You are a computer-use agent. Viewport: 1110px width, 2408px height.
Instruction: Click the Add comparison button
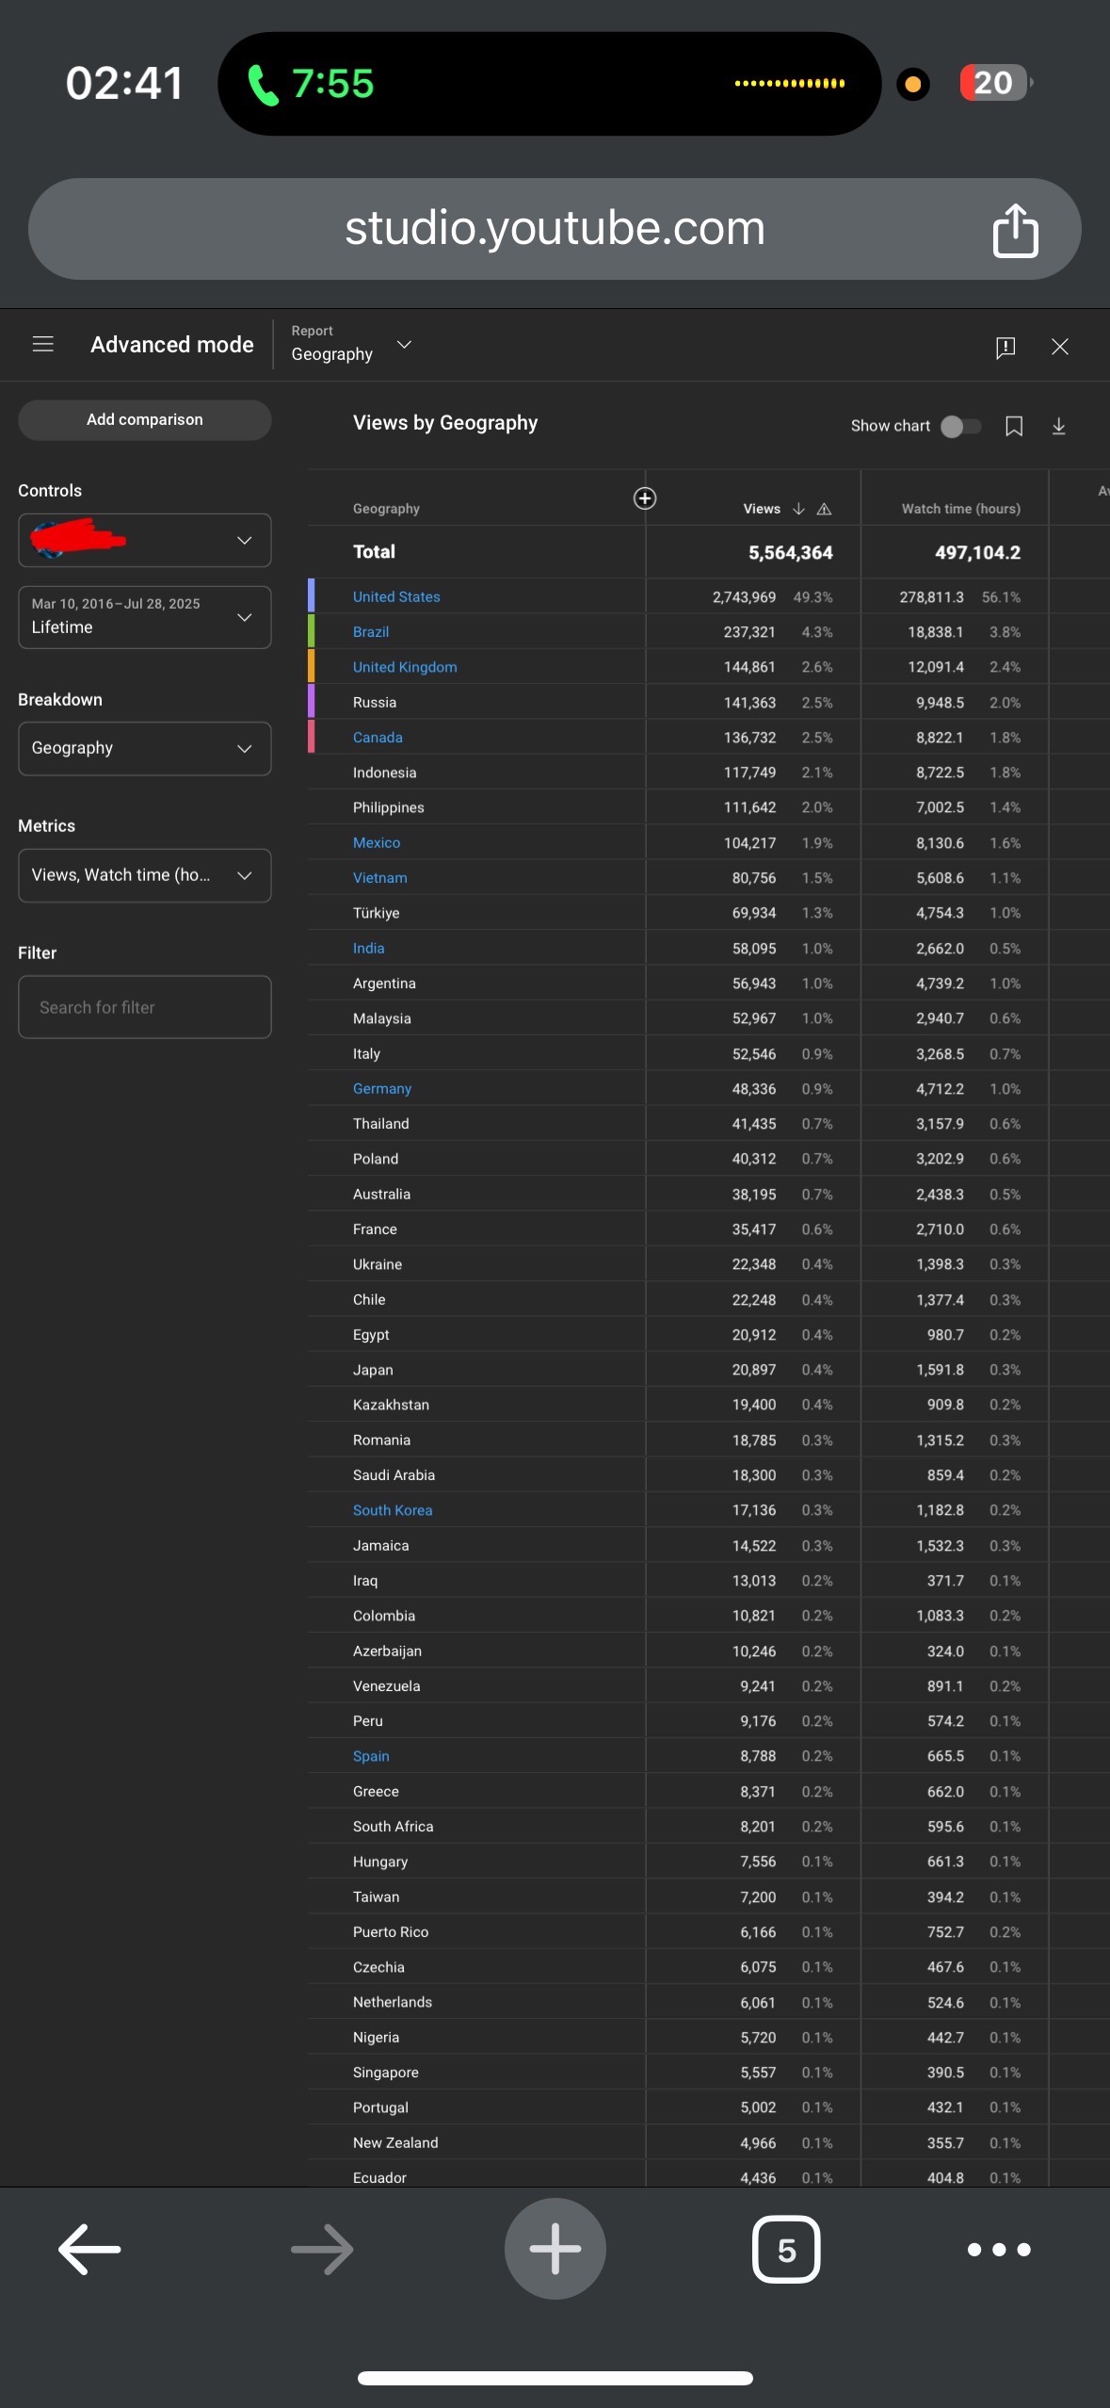[145, 420]
